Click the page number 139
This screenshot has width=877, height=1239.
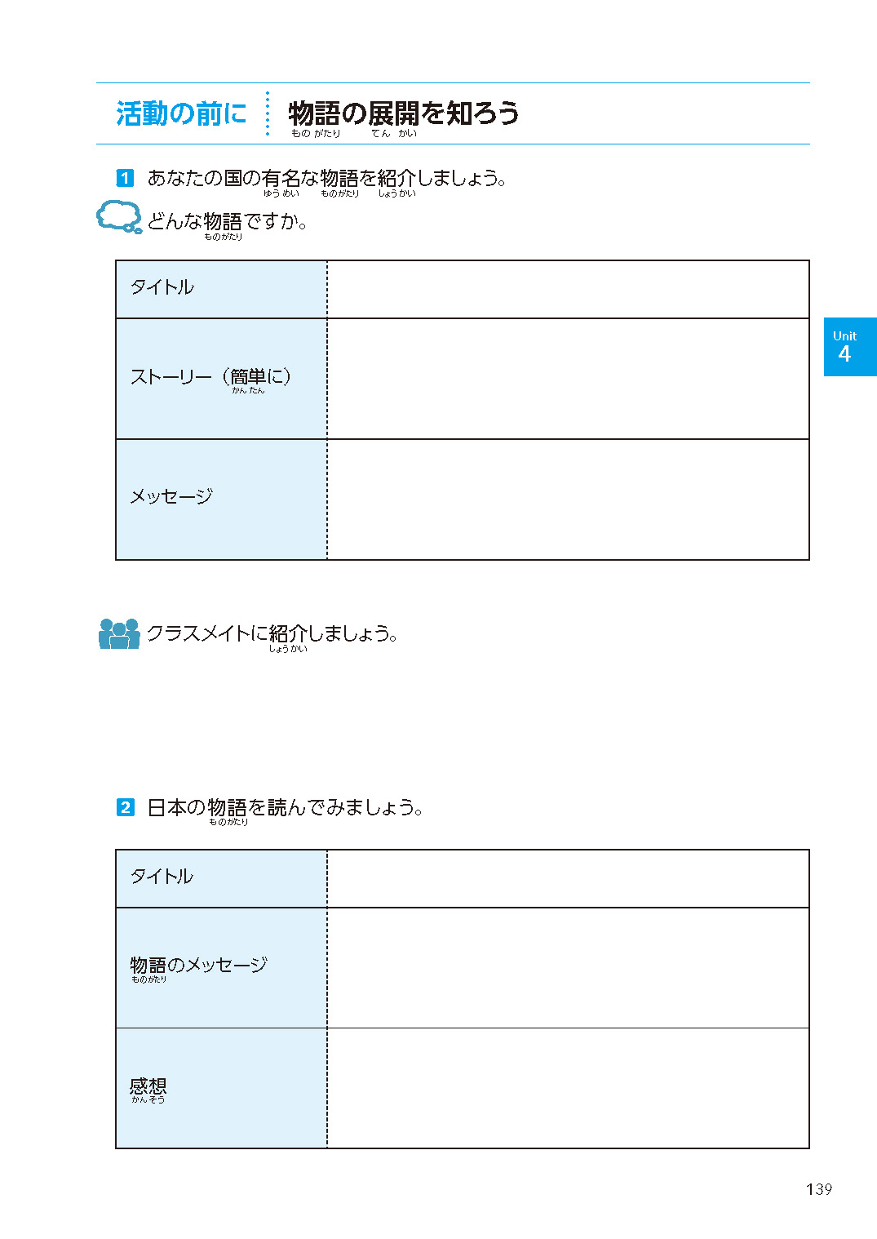[x=818, y=1189]
